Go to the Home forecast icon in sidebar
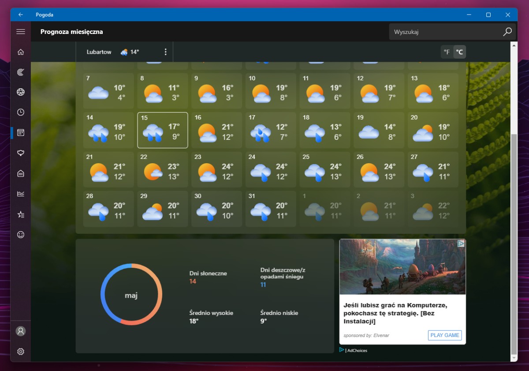 (x=21, y=52)
